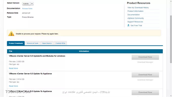This screenshot has width=172, height=97.
Task: Select the release date 2016-01-07 text
Action: coord(26,13)
